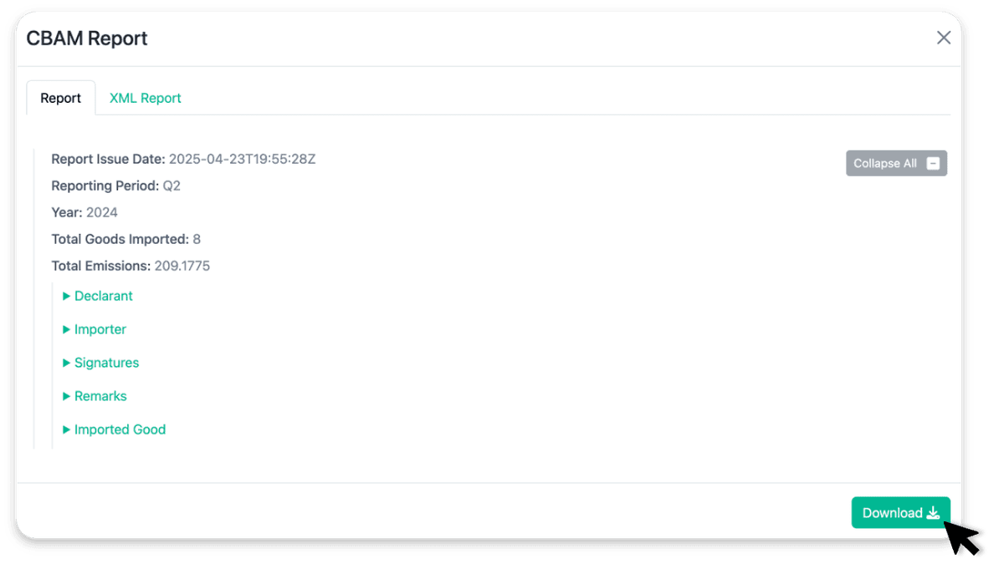
Task: Click the download arrow icon
Action: coord(933,513)
